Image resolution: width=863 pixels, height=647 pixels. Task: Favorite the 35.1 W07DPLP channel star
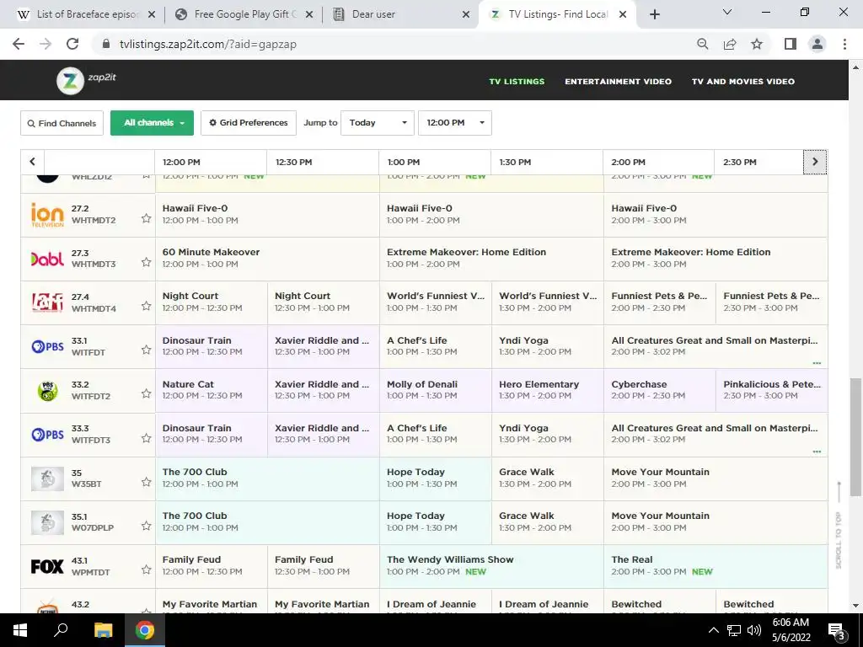point(146,526)
